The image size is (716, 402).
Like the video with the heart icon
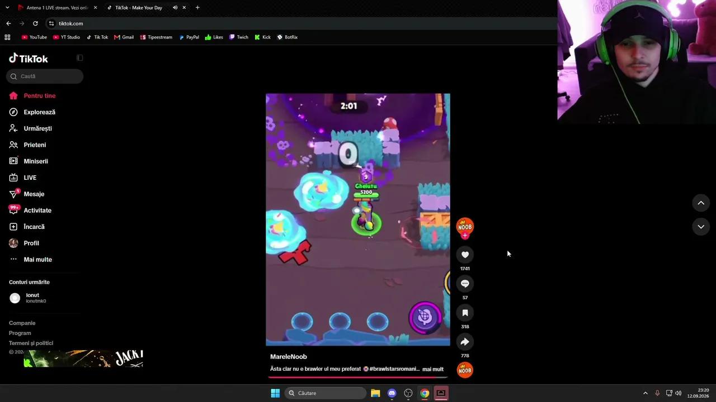465,255
